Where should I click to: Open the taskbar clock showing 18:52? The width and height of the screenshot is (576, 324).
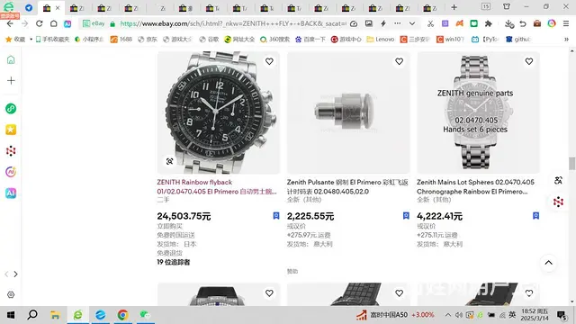pos(535,315)
